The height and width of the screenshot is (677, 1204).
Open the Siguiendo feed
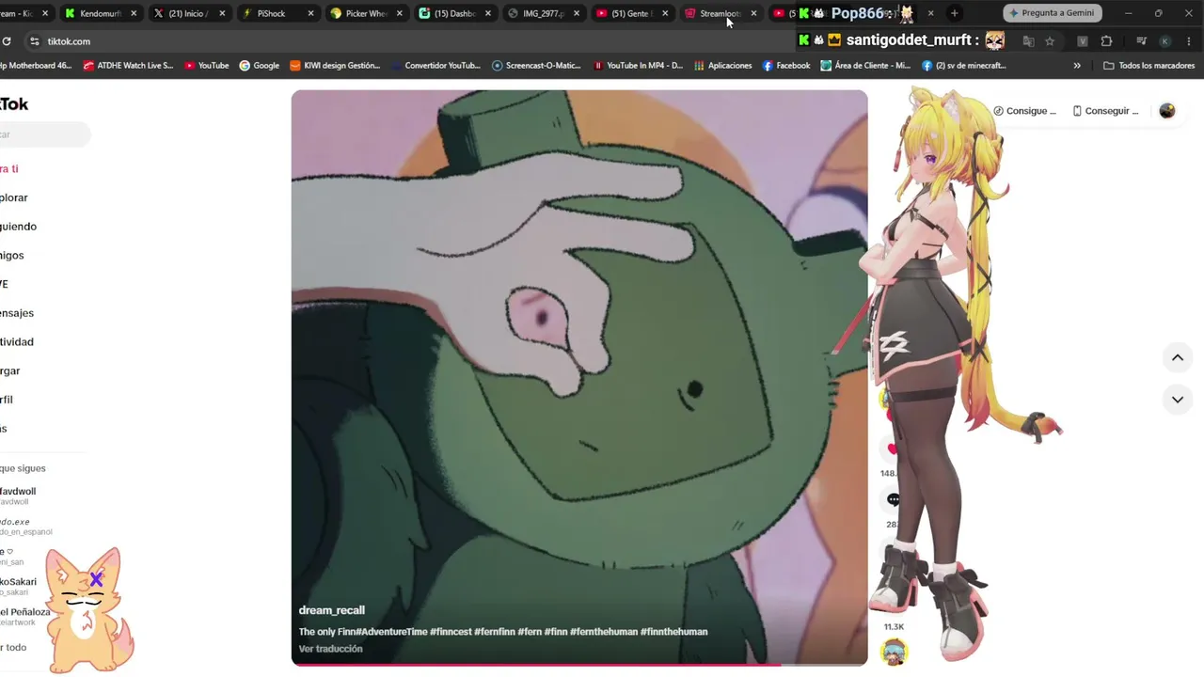[x=18, y=227]
